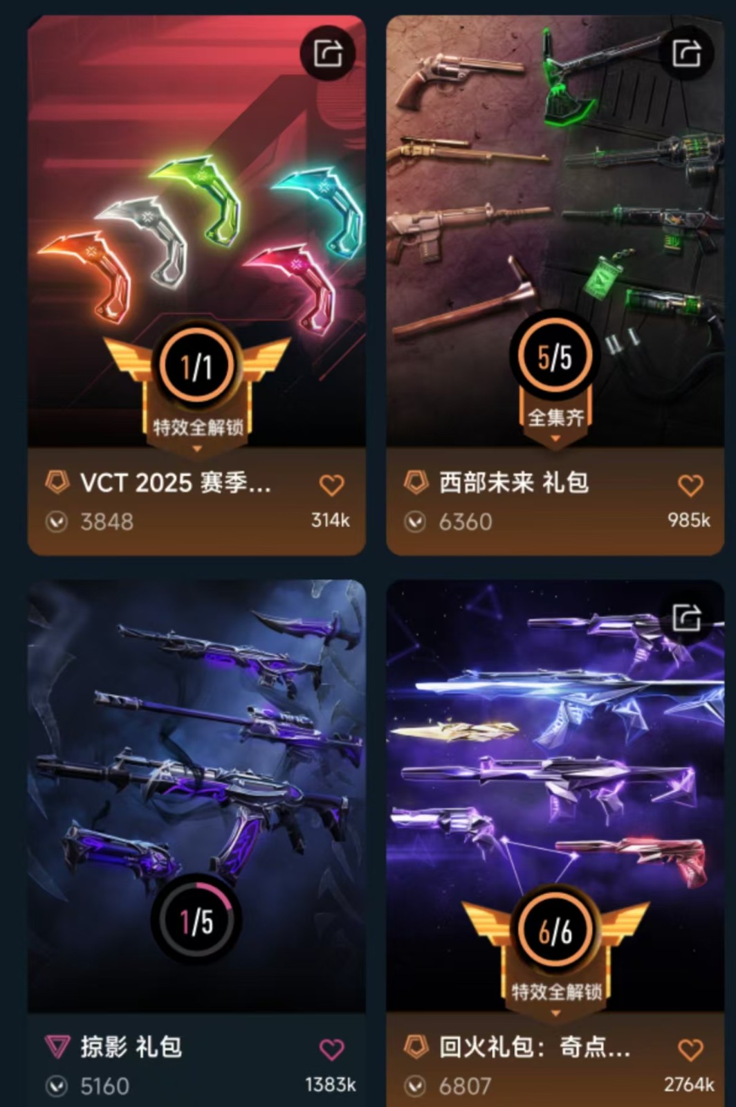Click the 5/5 collection progress circle

pos(555,356)
